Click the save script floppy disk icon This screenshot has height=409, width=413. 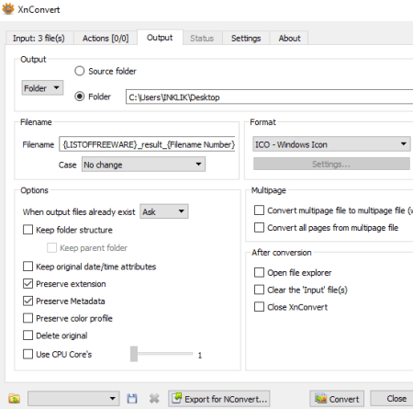[132, 399]
